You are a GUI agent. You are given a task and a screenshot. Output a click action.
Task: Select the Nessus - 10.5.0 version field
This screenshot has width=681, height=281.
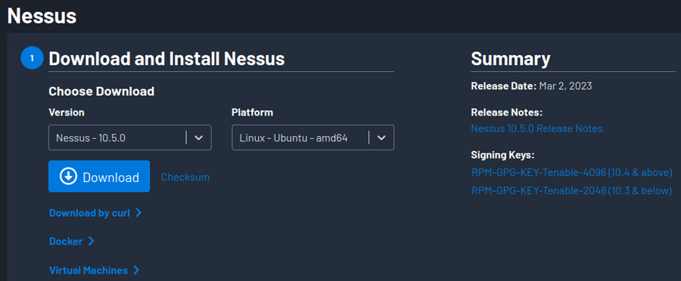tap(130, 137)
